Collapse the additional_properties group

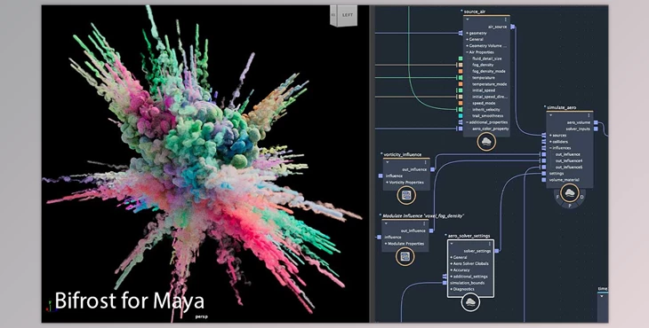(x=468, y=122)
